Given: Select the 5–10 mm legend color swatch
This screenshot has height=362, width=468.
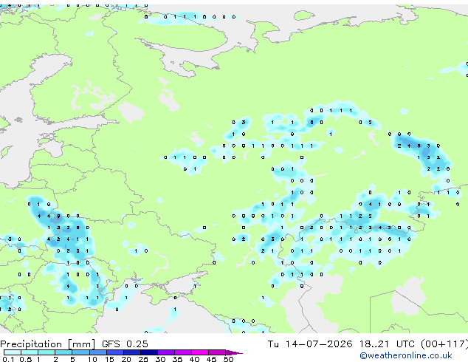Looking at the screenshot, I should pos(80,352).
